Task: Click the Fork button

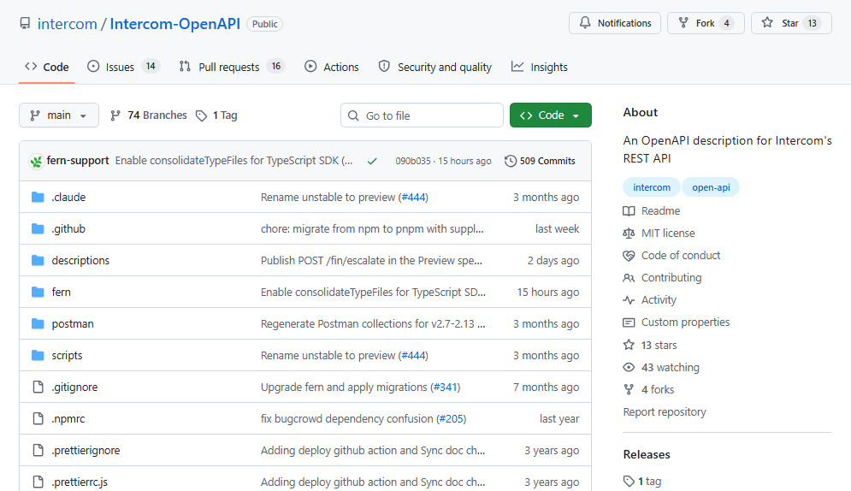Action: (x=706, y=23)
